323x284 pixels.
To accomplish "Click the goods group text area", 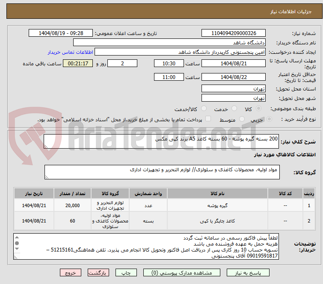I will click(162, 172).
